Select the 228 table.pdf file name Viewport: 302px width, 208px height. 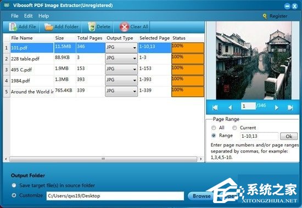pyautogui.click(x=25, y=59)
